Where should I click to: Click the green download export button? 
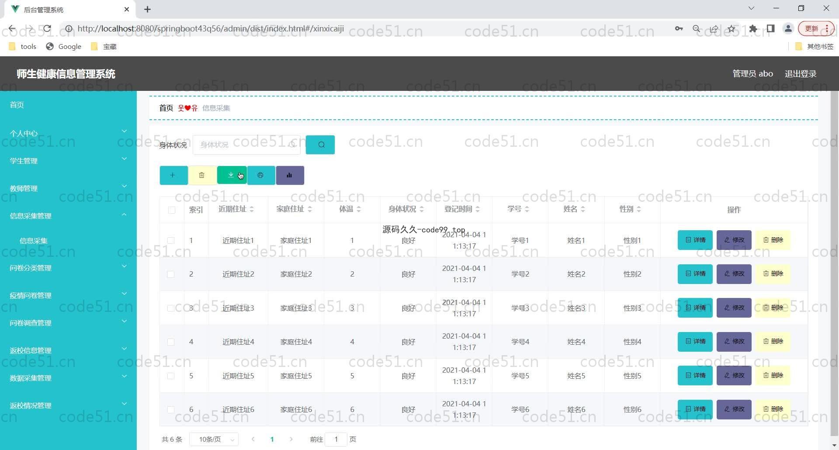tap(232, 175)
